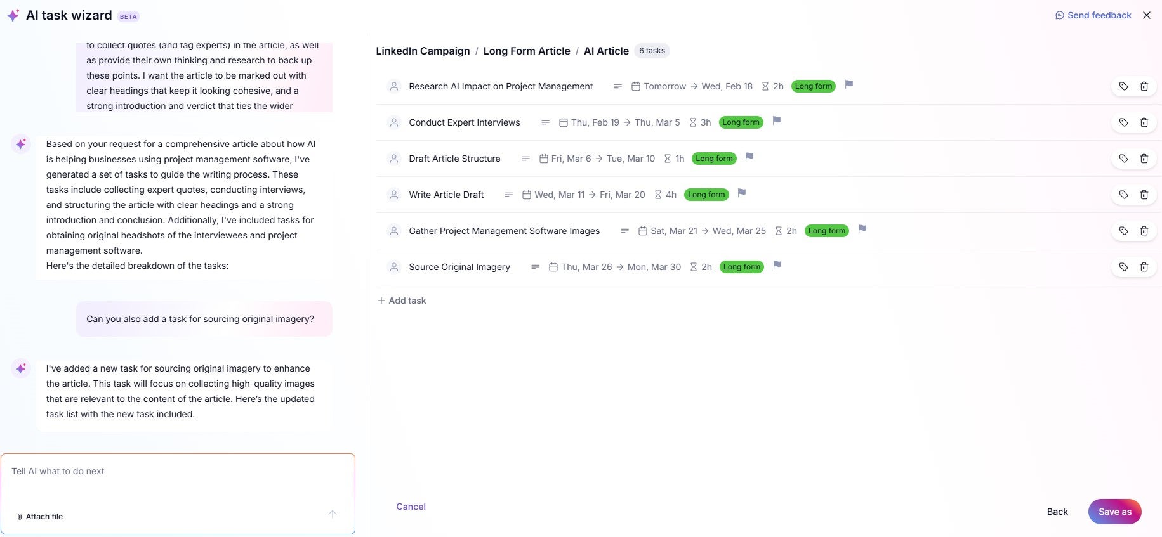
Task: Click assignee icon for Research AI Impact task
Action: click(x=394, y=86)
